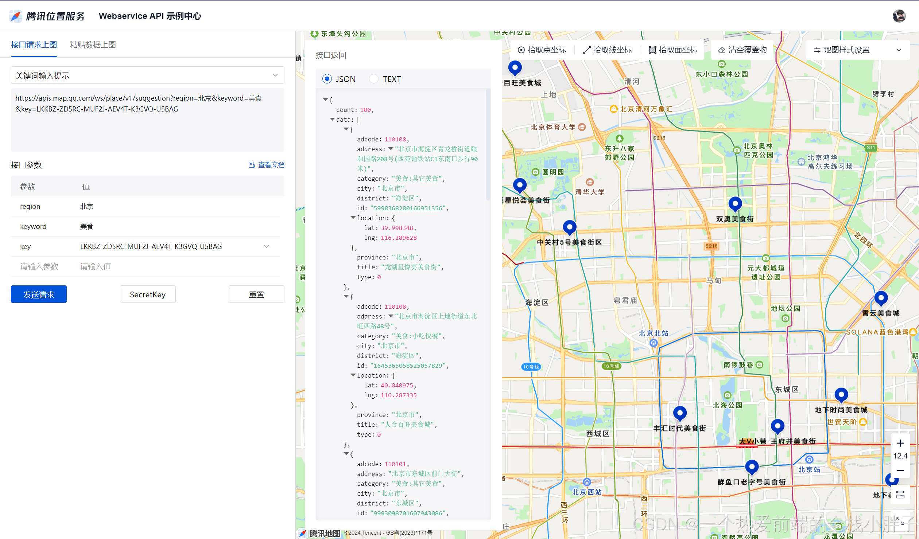Click the map marker at 双奥美食街
The width and height of the screenshot is (919, 539).
tap(735, 203)
